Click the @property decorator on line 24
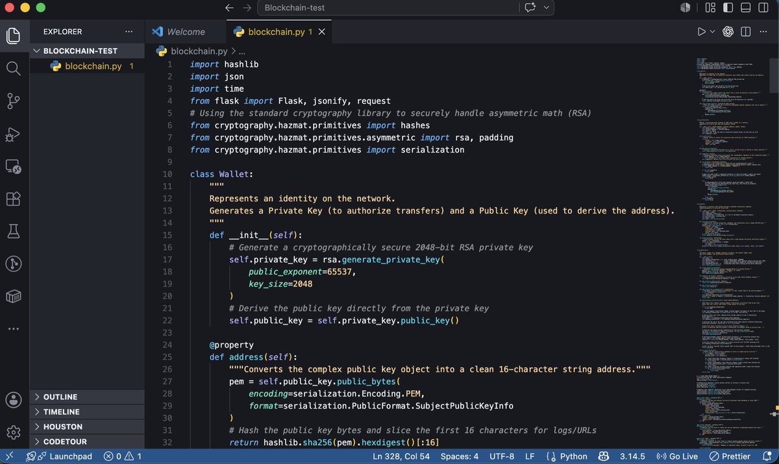The width and height of the screenshot is (779, 464). (x=231, y=345)
